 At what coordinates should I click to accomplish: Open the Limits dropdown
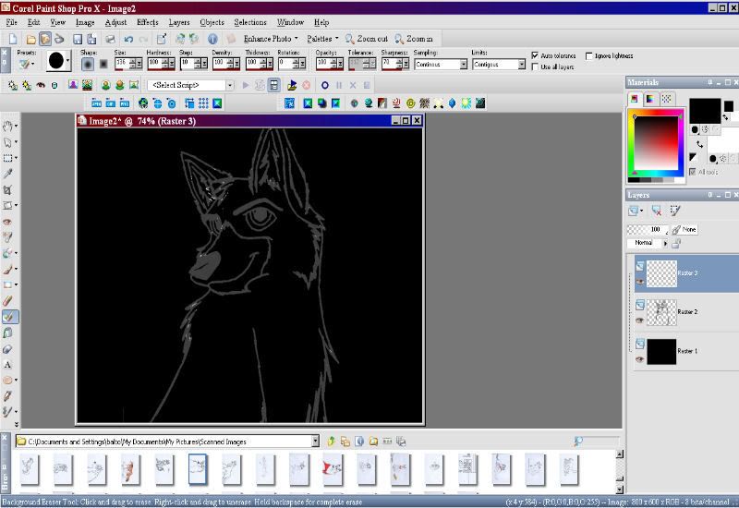521,64
